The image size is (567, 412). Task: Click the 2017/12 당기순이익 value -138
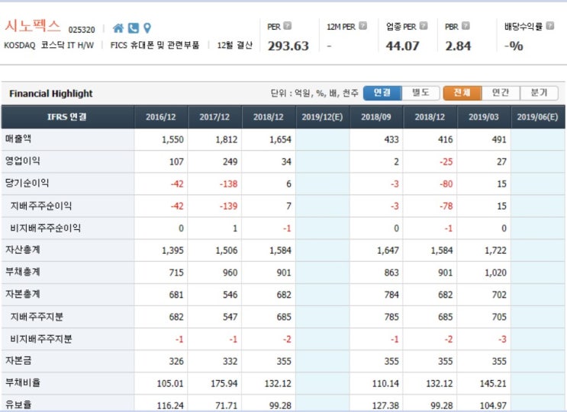(x=228, y=184)
